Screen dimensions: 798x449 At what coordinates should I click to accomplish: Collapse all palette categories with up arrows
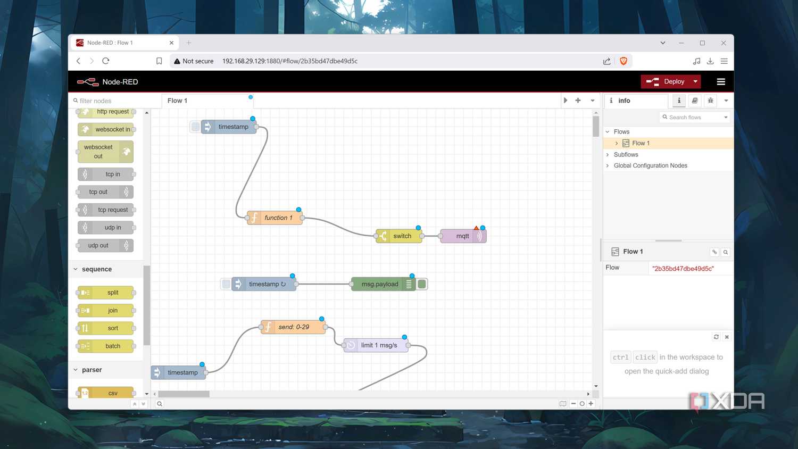135,404
